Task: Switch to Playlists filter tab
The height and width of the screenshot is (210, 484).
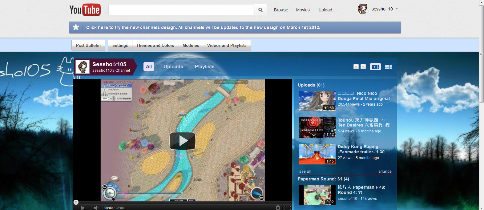Action: coord(205,67)
